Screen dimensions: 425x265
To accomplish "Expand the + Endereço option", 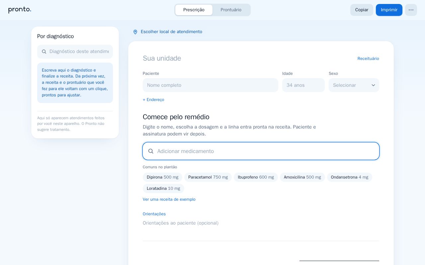I will (x=153, y=100).
